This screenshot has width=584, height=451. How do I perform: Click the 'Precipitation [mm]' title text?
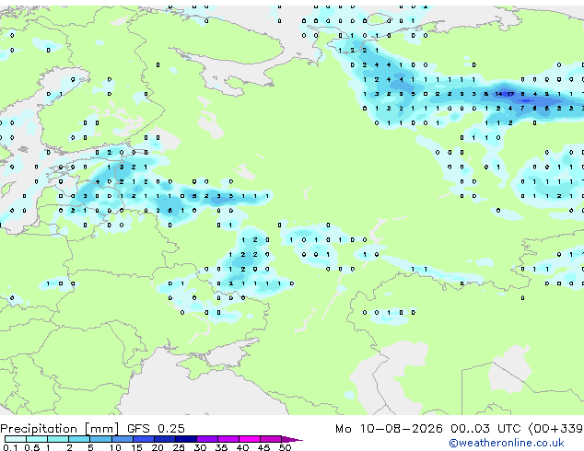pos(60,429)
